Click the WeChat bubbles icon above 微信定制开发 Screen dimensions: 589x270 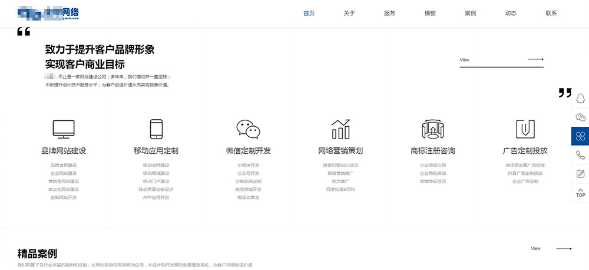248,129
